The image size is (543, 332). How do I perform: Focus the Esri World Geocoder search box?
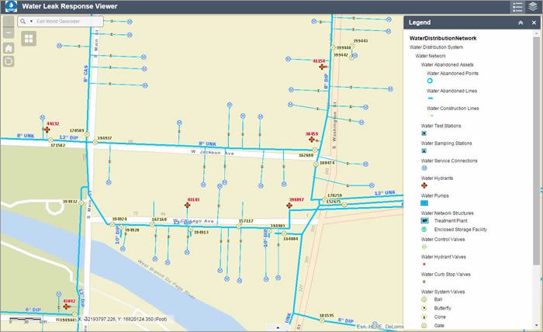click(68, 22)
